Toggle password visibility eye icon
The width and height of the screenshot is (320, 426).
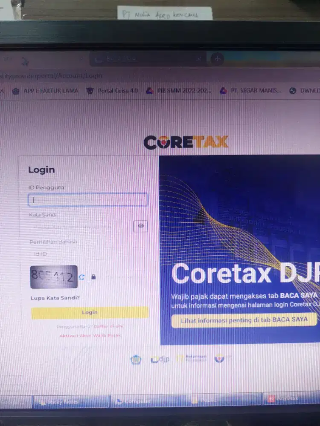(140, 226)
